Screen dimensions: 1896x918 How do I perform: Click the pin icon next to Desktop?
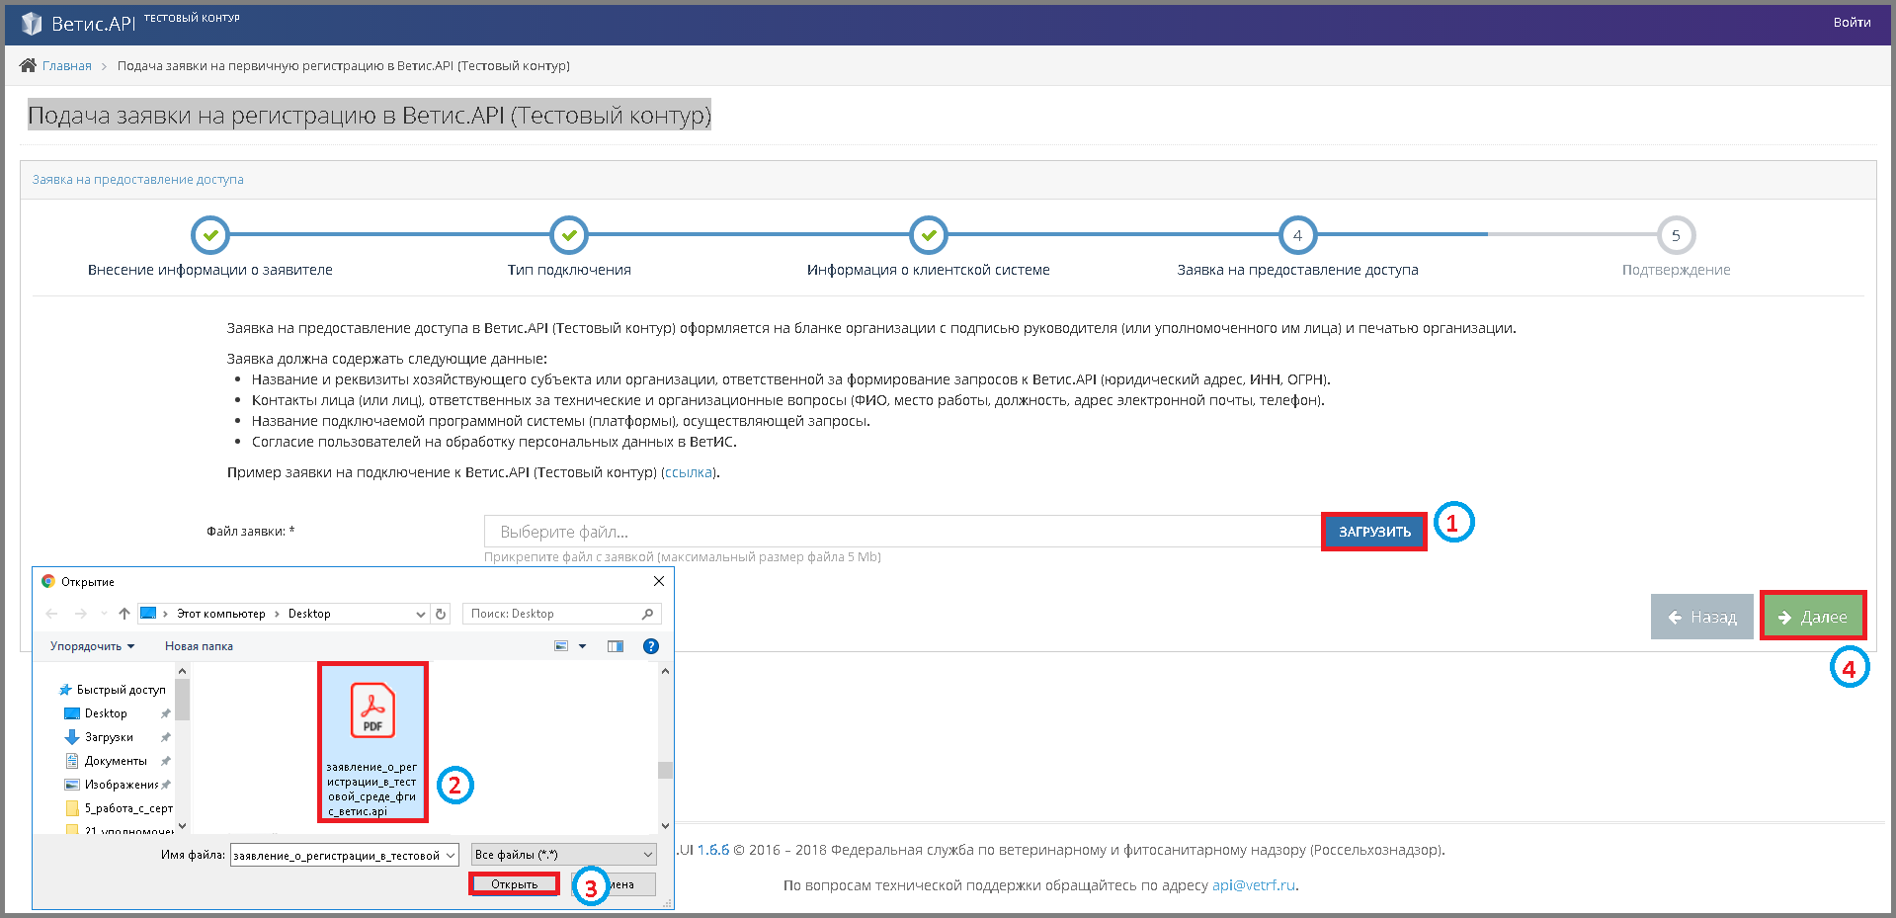165,713
